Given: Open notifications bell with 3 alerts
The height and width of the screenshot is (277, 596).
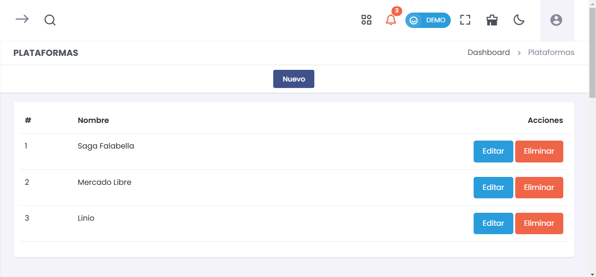Looking at the screenshot, I should pos(391,20).
